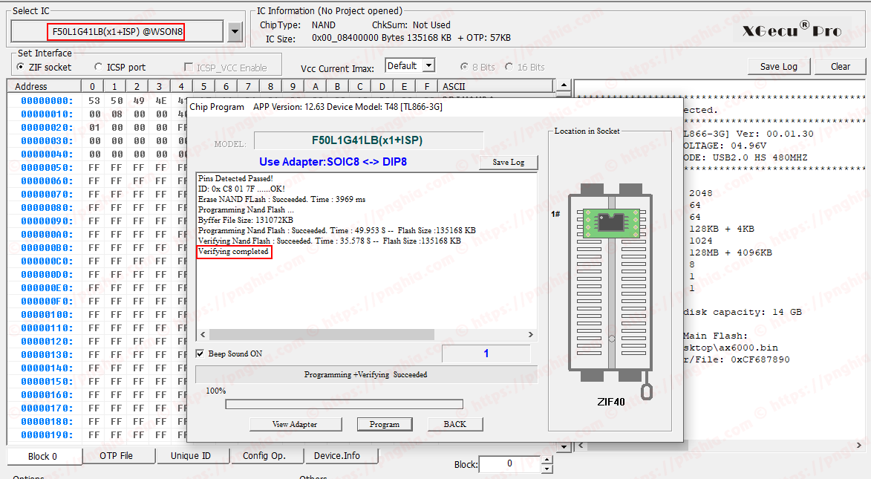Click the MODEL field F50L1G41LB(x1+ISP)
Viewport: 871px width, 479px height.
368,140
